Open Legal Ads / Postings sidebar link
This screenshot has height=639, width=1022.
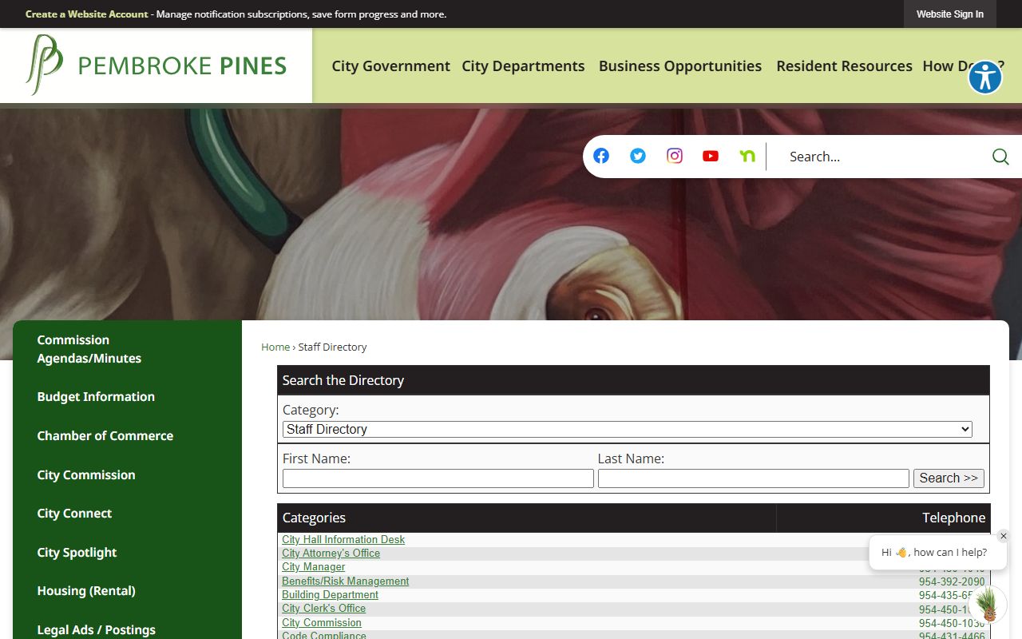coord(97,629)
